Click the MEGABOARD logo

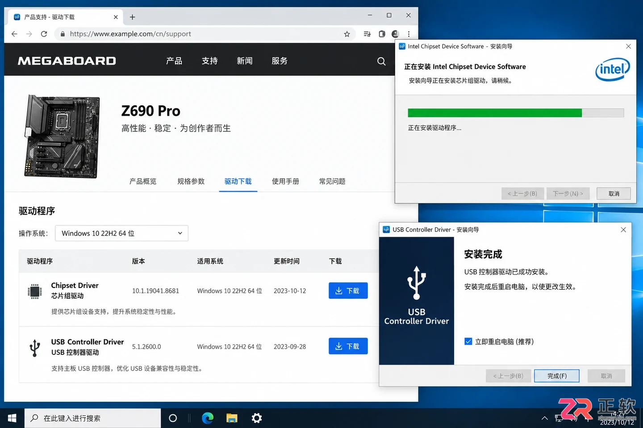pos(67,61)
